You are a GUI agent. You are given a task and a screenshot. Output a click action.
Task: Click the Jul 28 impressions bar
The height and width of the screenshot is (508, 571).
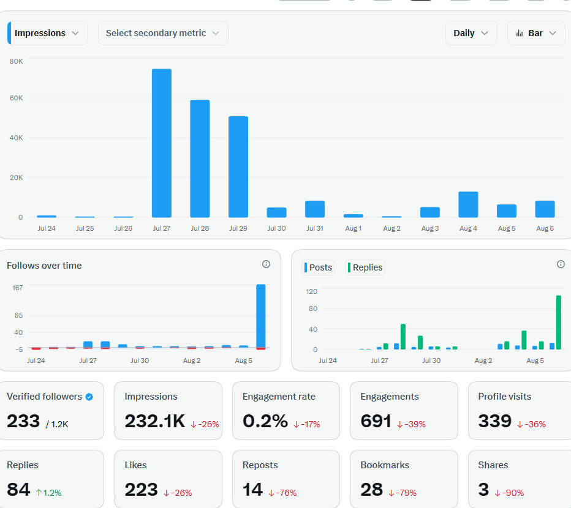click(x=200, y=159)
